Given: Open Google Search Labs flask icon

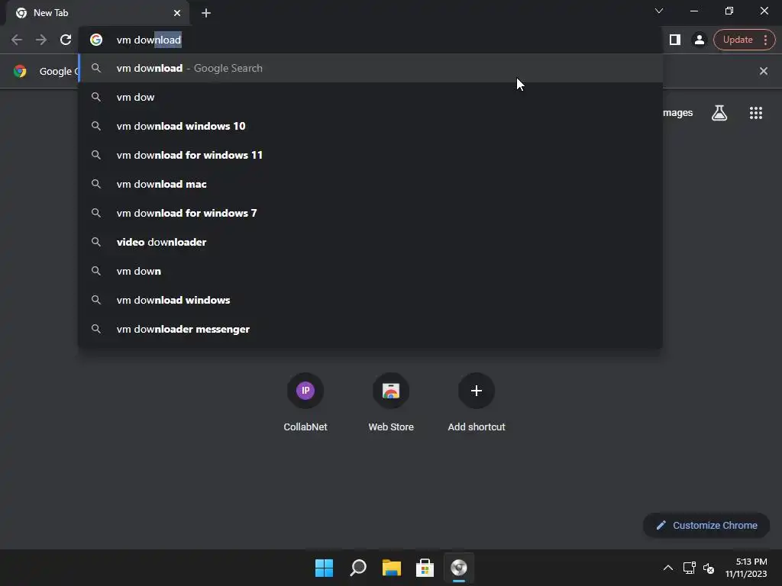Looking at the screenshot, I should tap(719, 113).
